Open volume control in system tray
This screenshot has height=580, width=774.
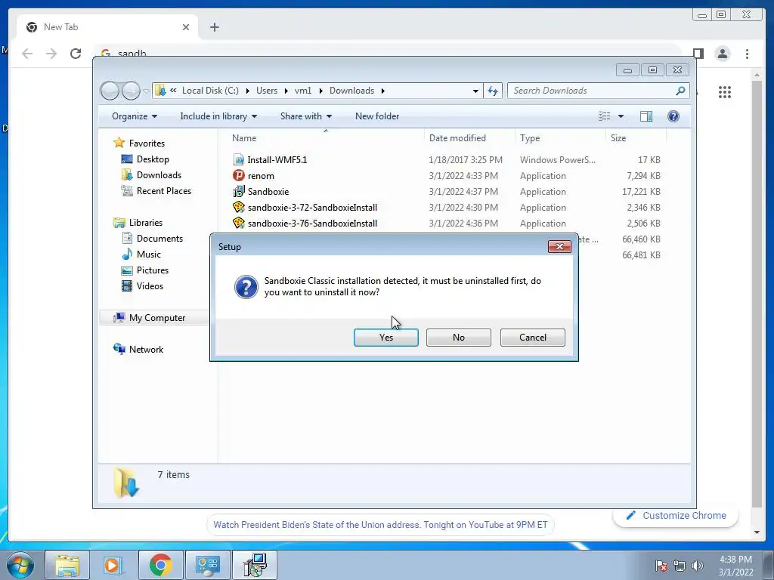pyautogui.click(x=697, y=566)
